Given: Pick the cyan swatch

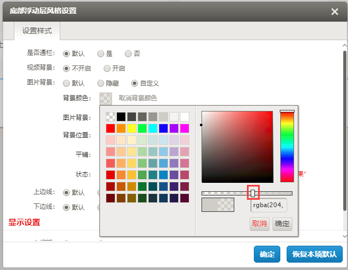Looking at the screenshot, I should (x=153, y=128).
